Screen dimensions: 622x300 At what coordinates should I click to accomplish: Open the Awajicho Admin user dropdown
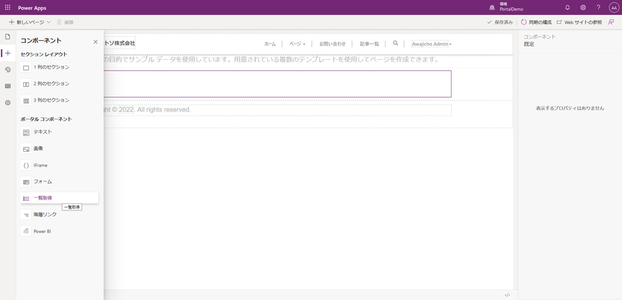pyautogui.click(x=432, y=44)
